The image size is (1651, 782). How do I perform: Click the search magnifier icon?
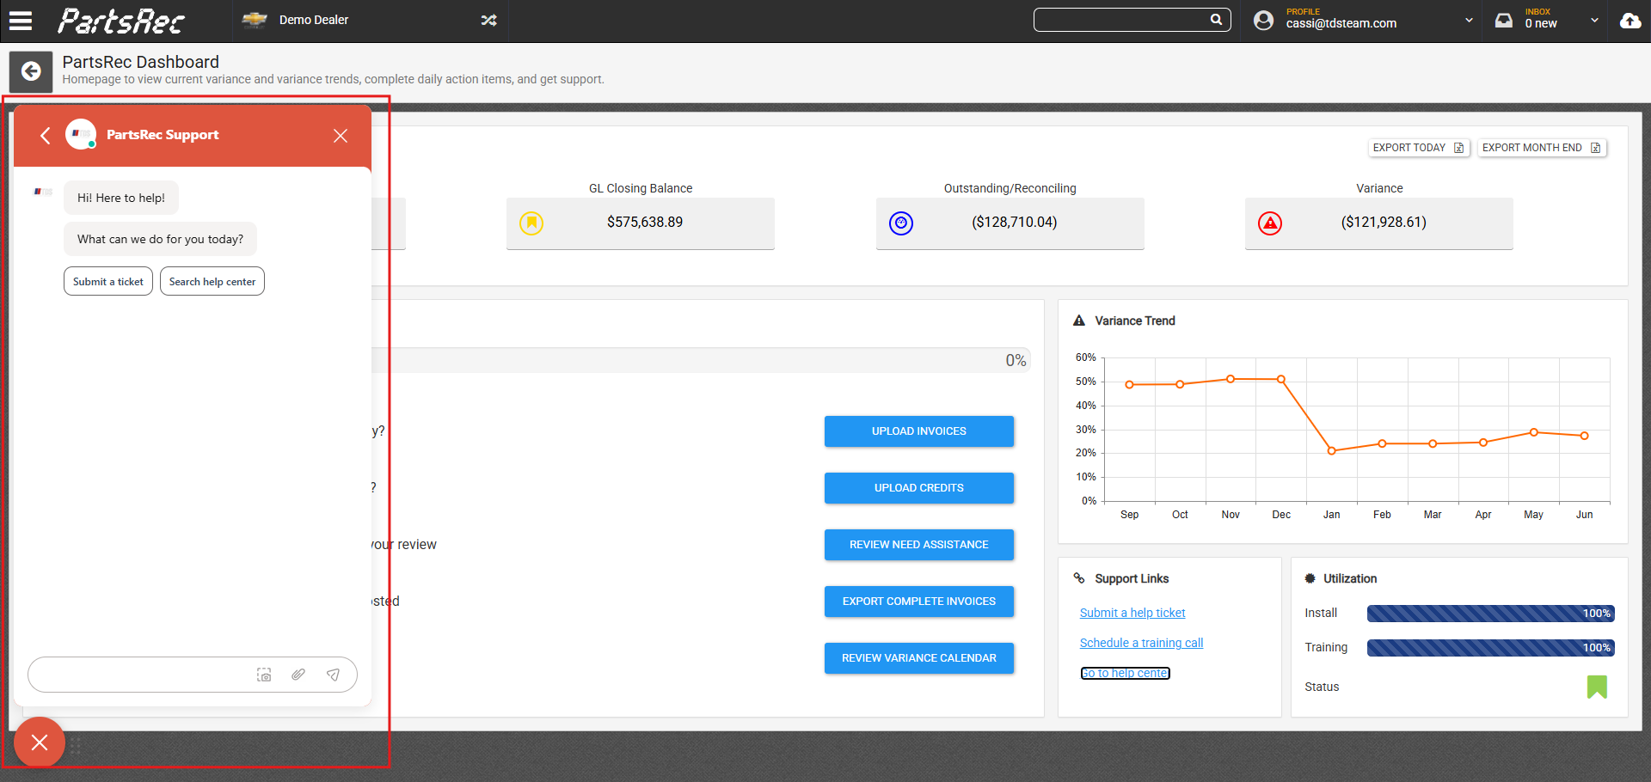(x=1216, y=19)
